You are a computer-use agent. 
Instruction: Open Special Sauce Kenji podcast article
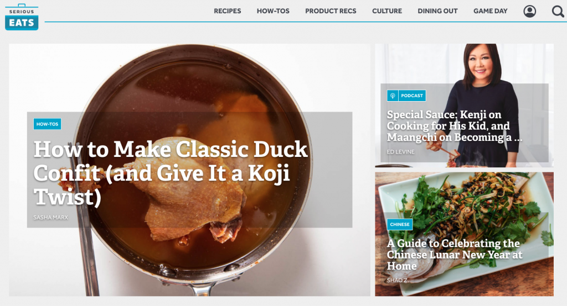(454, 126)
